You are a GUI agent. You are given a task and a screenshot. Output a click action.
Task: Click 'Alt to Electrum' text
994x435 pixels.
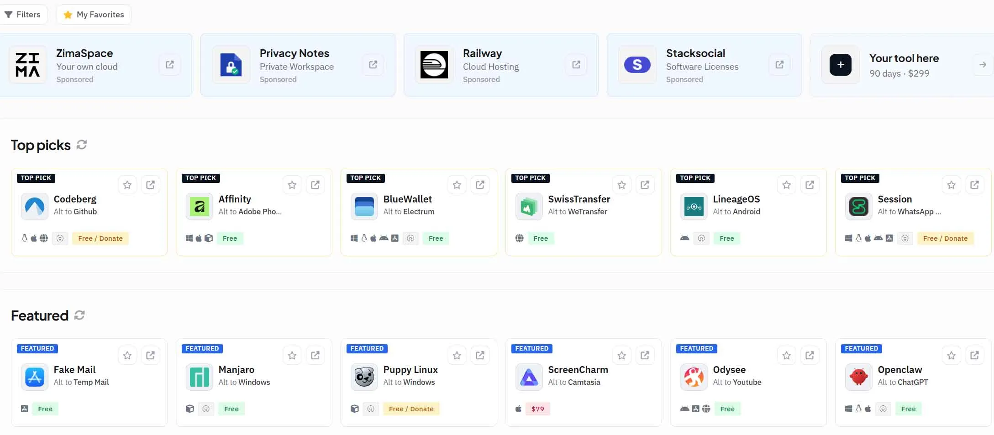click(x=409, y=212)
